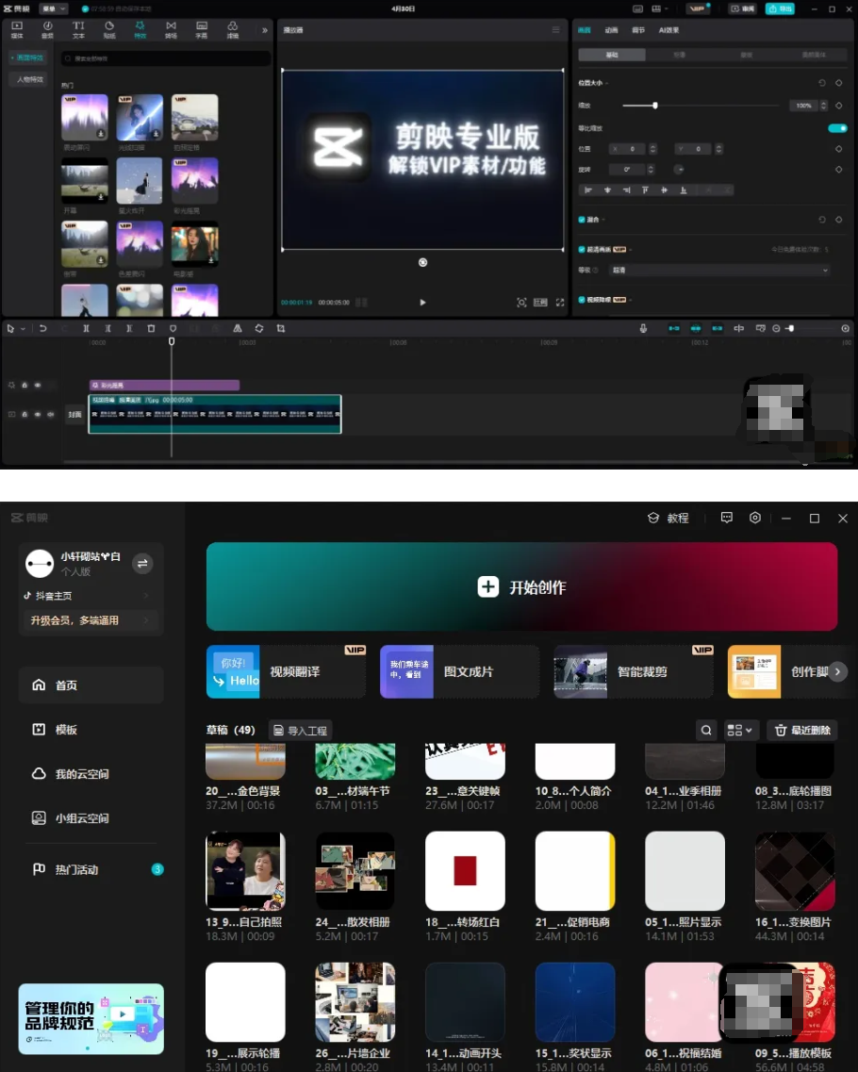Mute the main video track speaker
Screen dimensions: 858x1072
coord(51,414)
